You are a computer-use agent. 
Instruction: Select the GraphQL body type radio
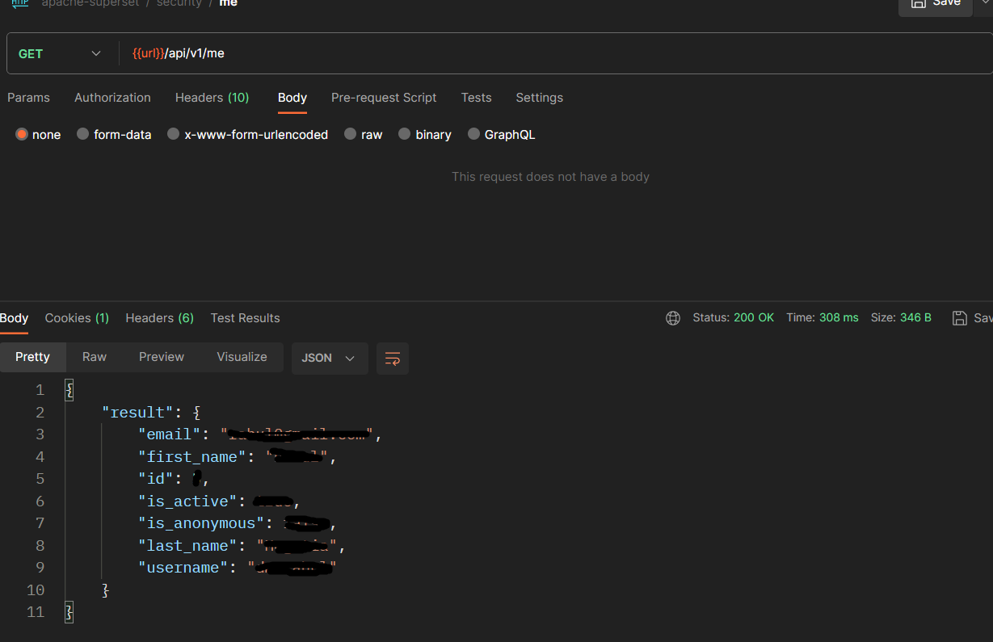pyautogui.click(x=473, y=135)
